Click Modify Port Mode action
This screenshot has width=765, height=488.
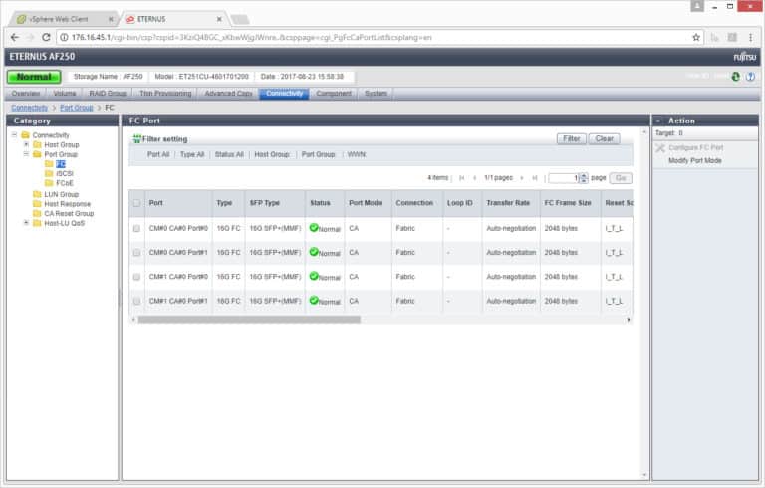click(694, 161)
